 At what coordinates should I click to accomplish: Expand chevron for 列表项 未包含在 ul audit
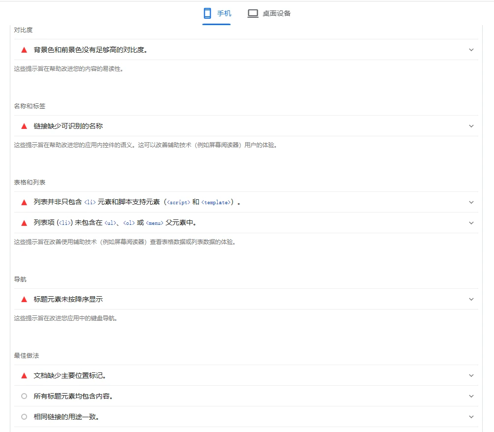(471, 223)
